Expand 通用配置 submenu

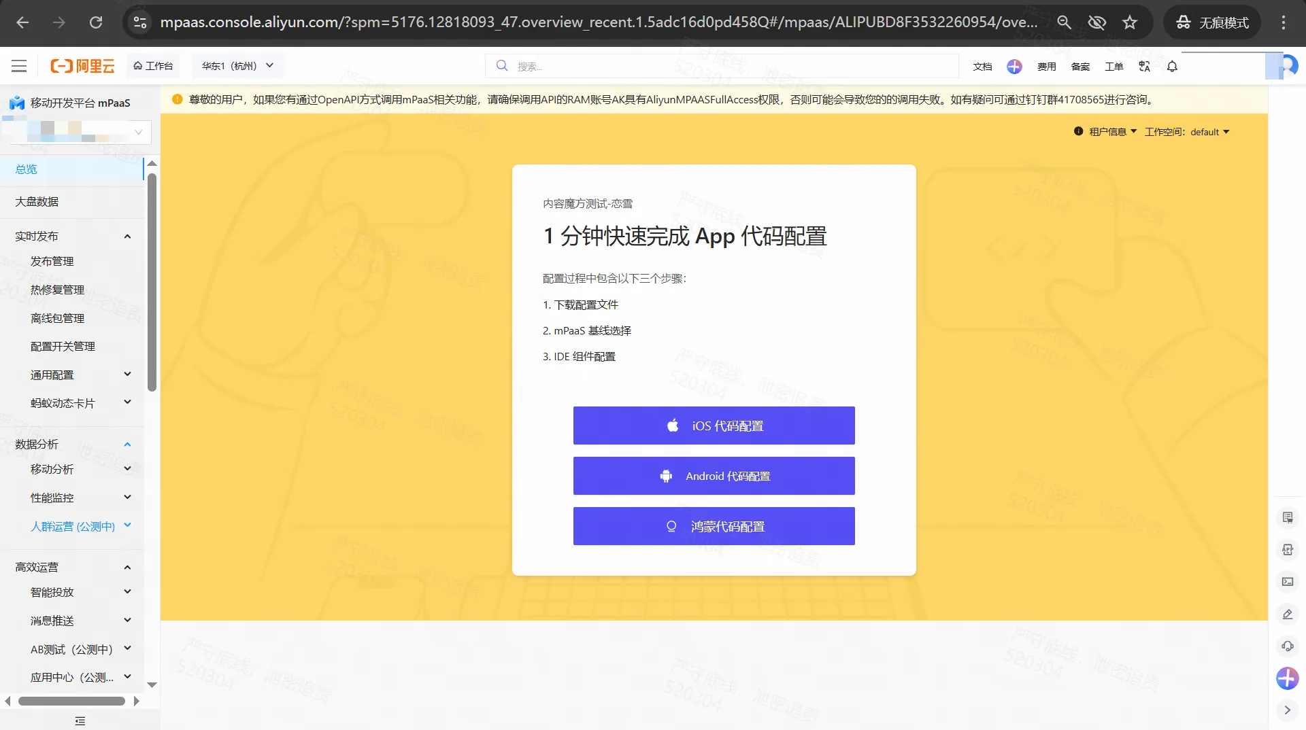127,375
